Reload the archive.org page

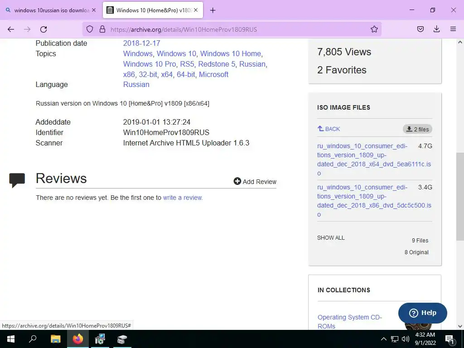point(43,29)
